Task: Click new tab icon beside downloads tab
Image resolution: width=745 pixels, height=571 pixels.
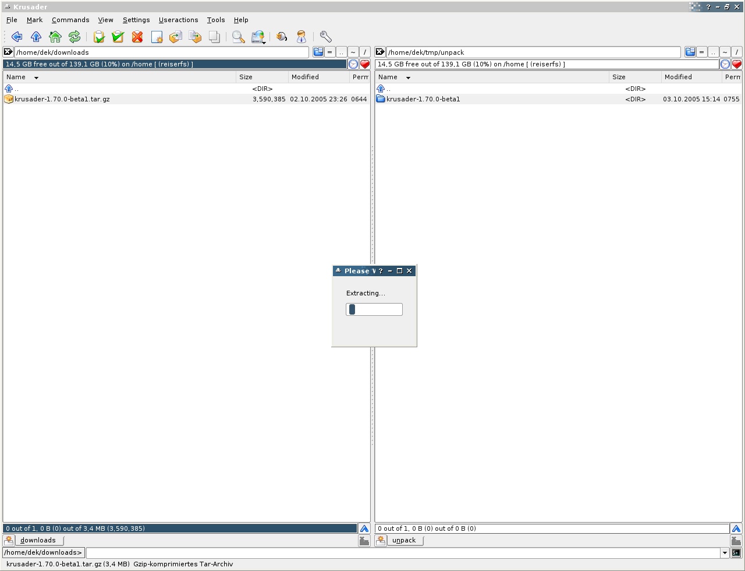Action: (x=9, y=540)
